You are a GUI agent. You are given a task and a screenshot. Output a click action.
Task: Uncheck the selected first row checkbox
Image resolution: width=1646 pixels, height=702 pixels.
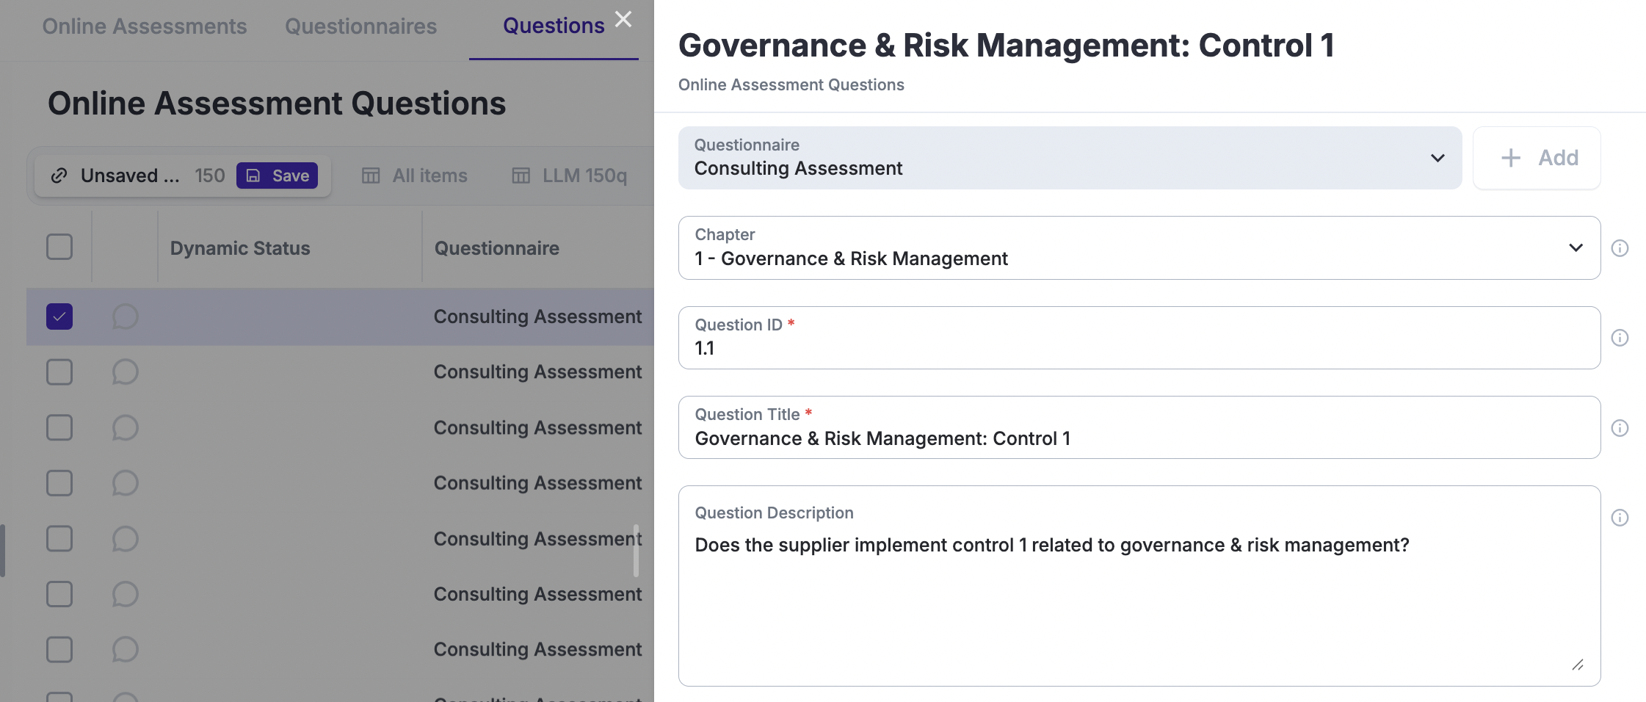coord(59,316)
